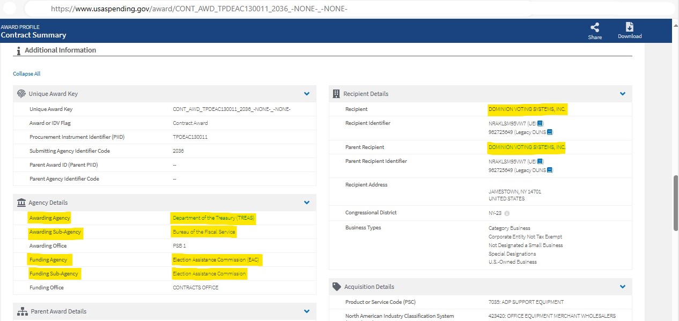Click the Download icon in header
The image size is (679, 321).
(x=630, y=27)
